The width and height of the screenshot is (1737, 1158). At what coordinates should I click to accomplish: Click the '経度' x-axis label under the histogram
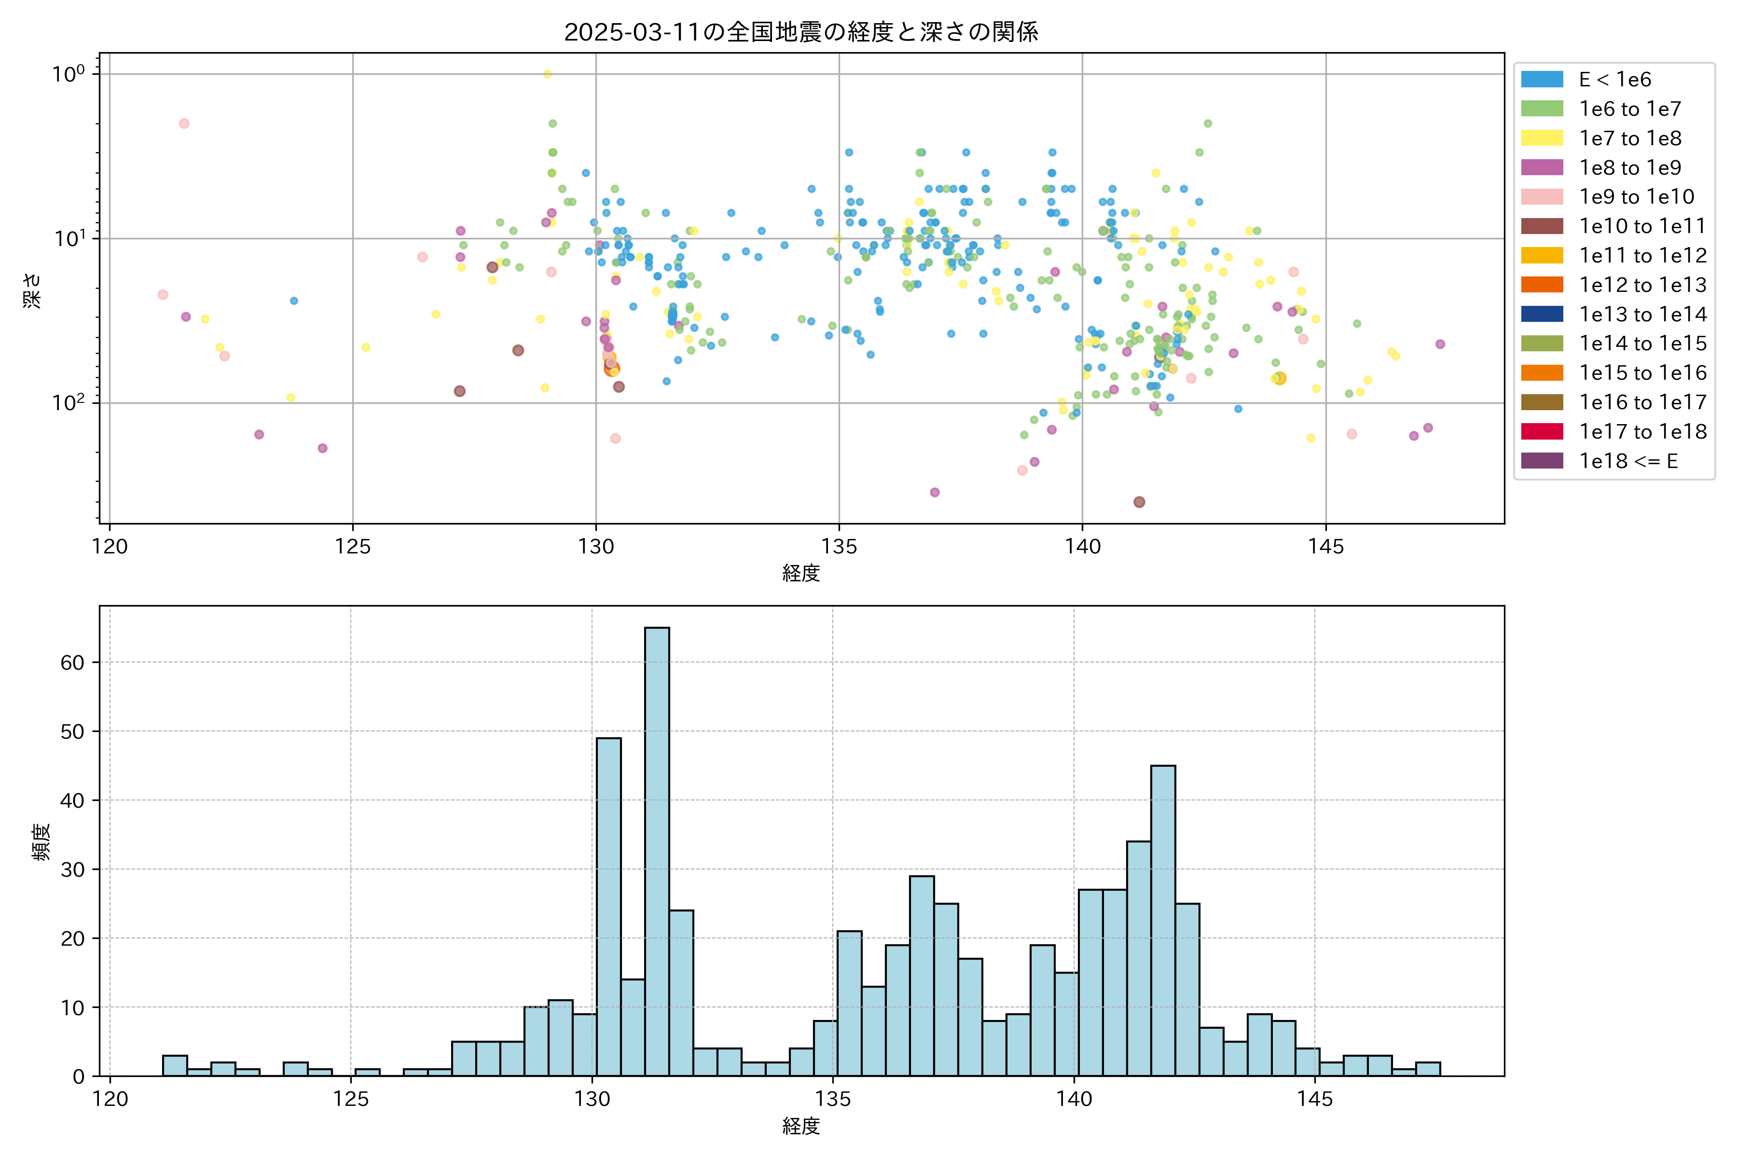pos(801,1126)
